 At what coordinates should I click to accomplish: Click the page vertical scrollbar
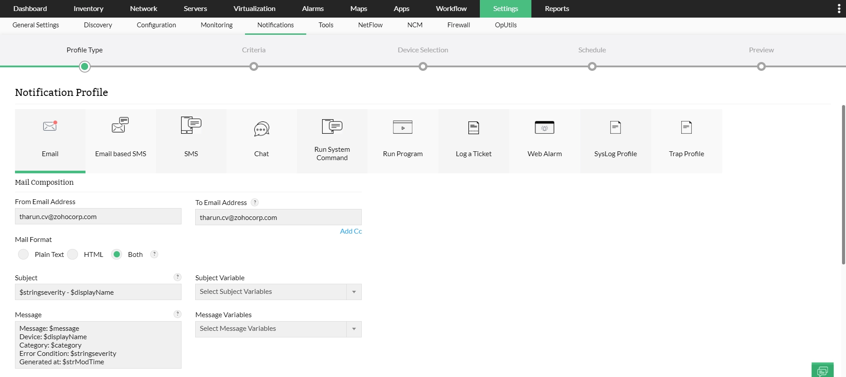[843, 185]
